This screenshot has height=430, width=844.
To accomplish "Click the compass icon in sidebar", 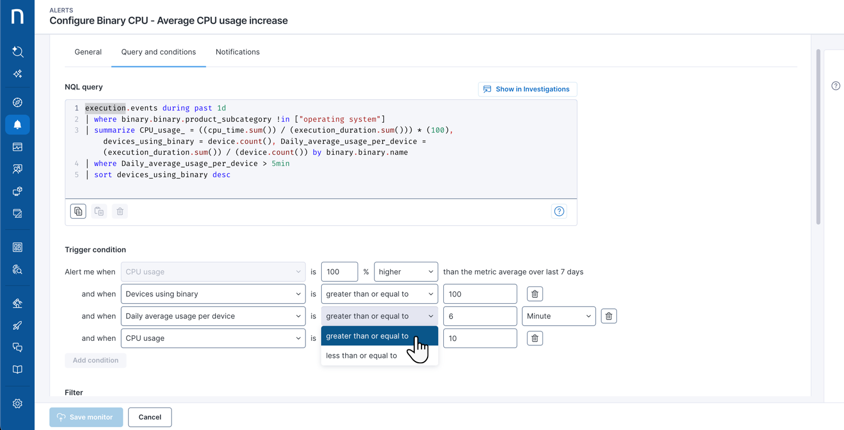I will (x=17, y=102).
